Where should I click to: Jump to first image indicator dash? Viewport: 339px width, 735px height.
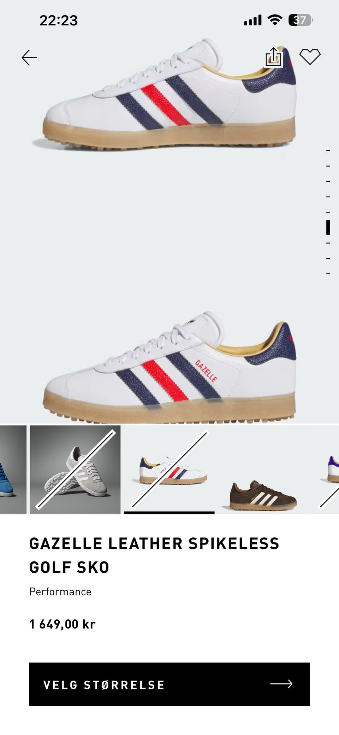[x=328, y=151]
